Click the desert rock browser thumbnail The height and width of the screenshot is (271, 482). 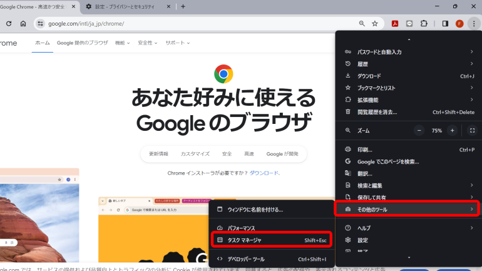click(39, 215)
